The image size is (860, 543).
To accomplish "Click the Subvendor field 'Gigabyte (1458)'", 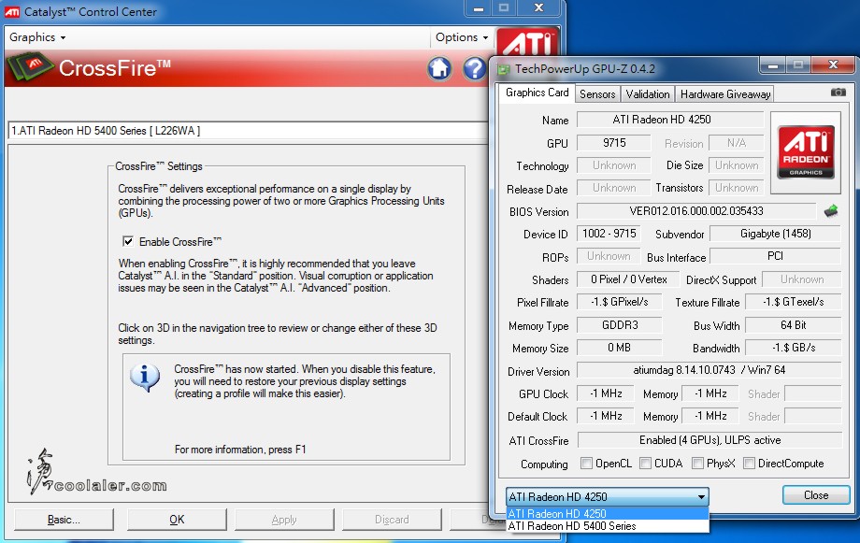I will point(776,234).
